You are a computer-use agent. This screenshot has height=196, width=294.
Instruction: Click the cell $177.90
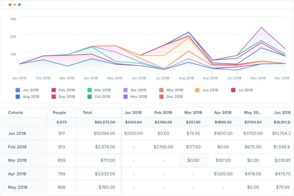(x=193, y=147)
